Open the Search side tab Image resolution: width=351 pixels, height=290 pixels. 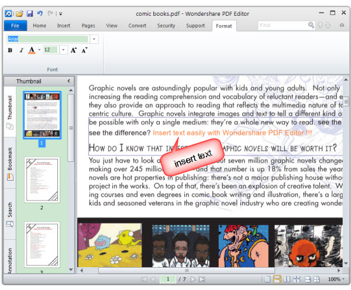tap(9, 215)
